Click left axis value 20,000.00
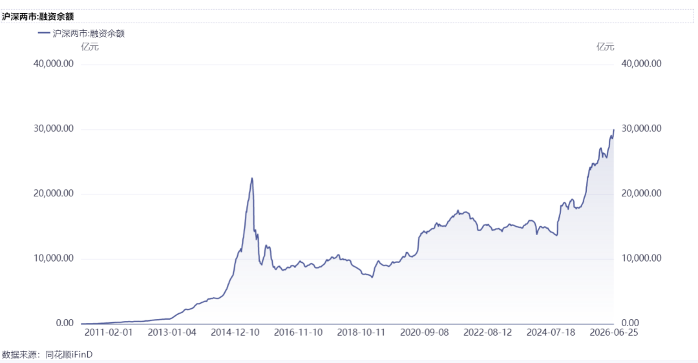Screen dimensions: 698x363 (54, 194)
